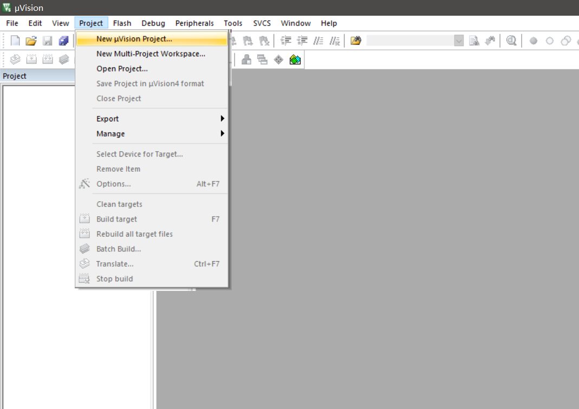Click inside the toolbar find text box
The image size is (579, 409).
pyautogui.click(x=410, y=41)
